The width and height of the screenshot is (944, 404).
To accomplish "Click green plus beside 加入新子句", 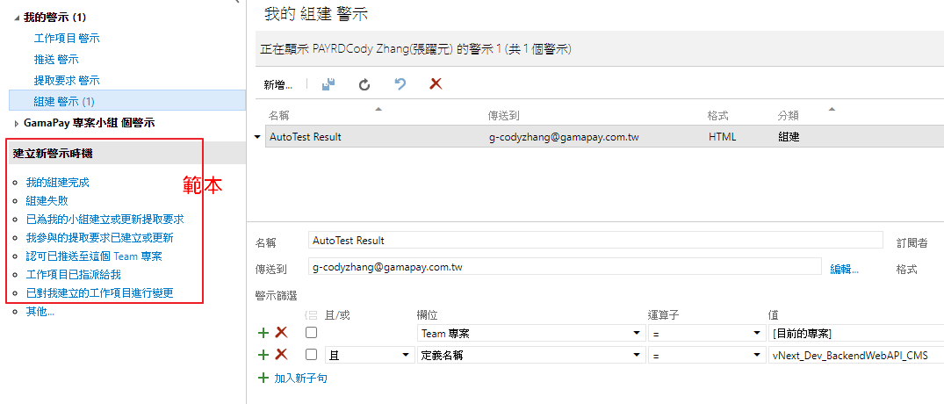I will (x=263, y=378).
